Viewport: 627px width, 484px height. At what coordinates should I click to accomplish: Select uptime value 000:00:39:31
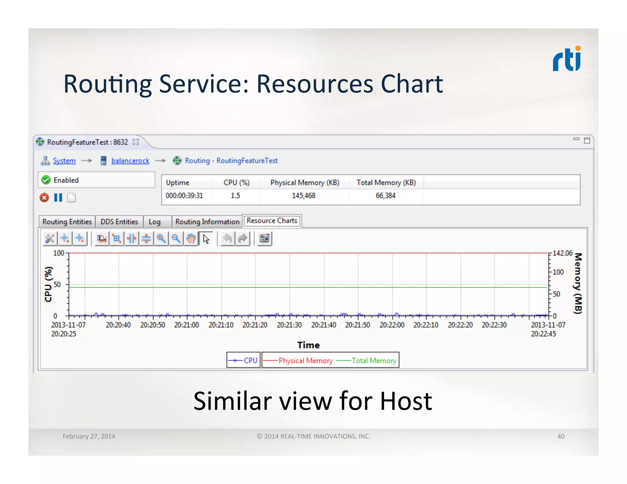(x=184, y=195)
